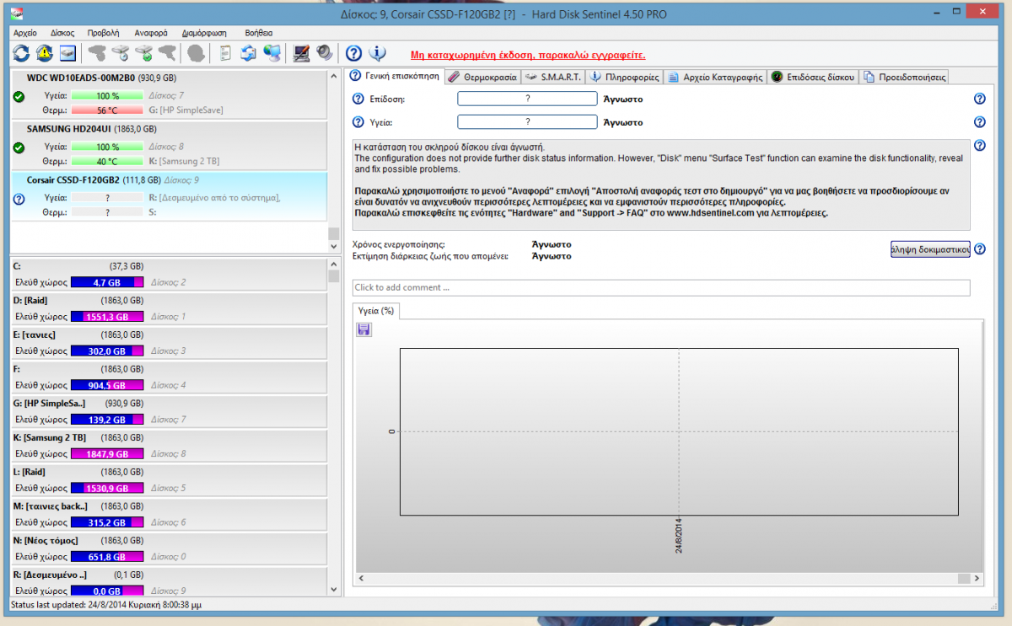
Task: Click volume list scrollbar down arrow
Action: pos(333,590)
